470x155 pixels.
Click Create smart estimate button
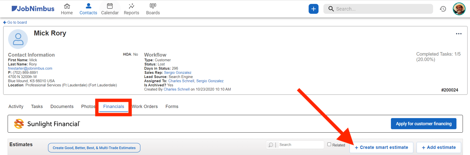(x=381, y=147)
